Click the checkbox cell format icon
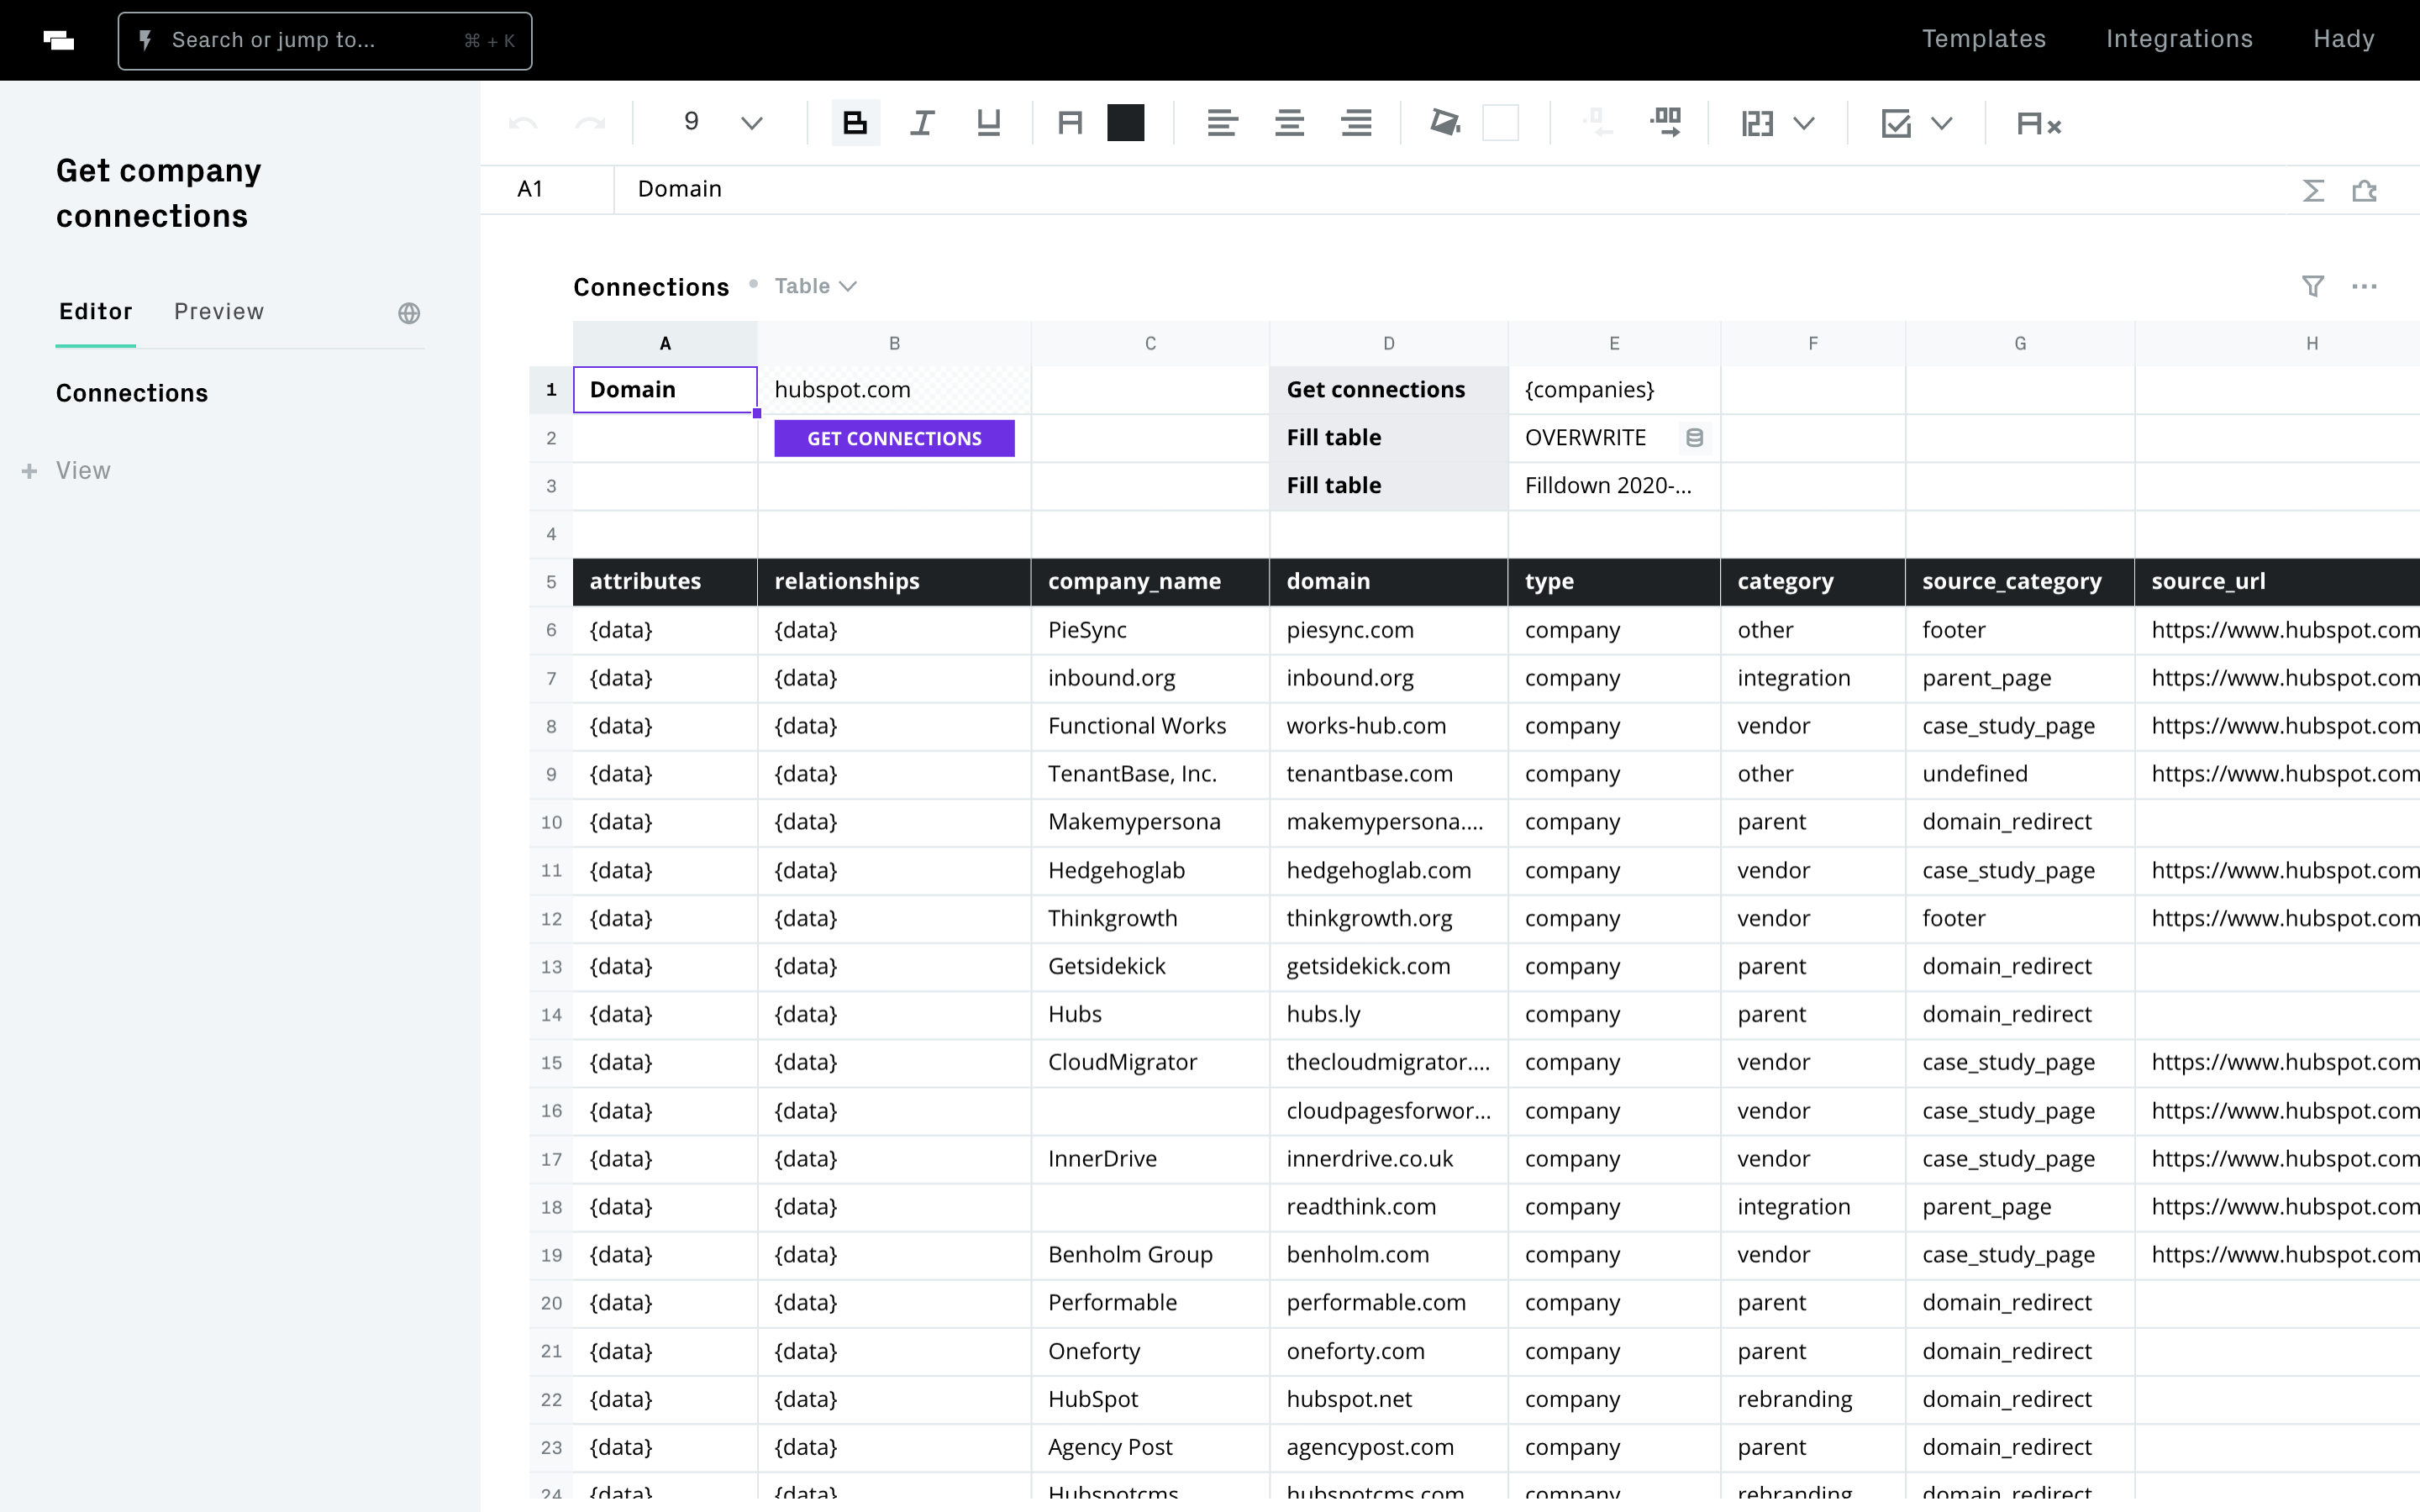 pyautogui.click(x=1895, y=124)
